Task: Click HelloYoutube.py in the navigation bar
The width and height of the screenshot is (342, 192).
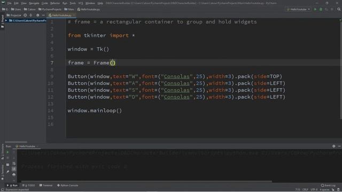Action: point(89,10)
